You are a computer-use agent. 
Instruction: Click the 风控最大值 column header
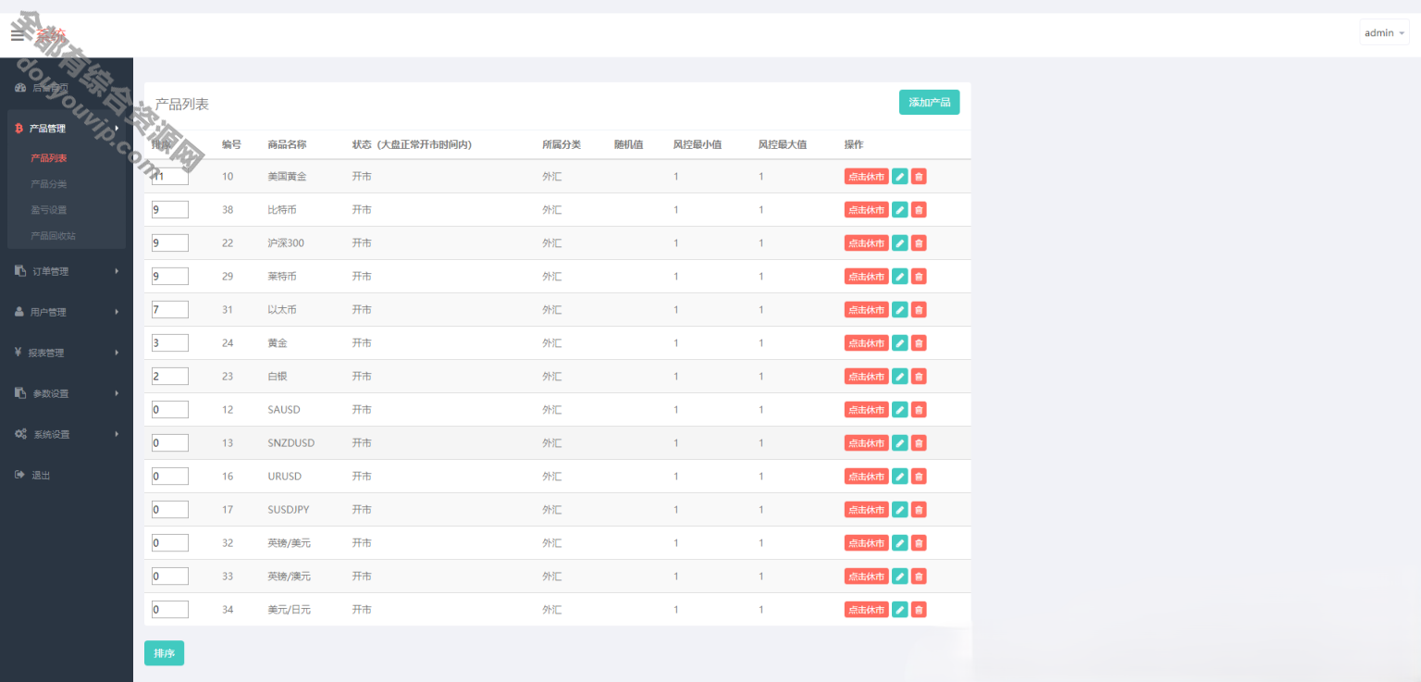pyautogui.click(x=783, y=144)
